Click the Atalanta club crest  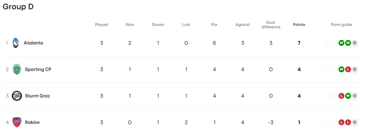16,43
